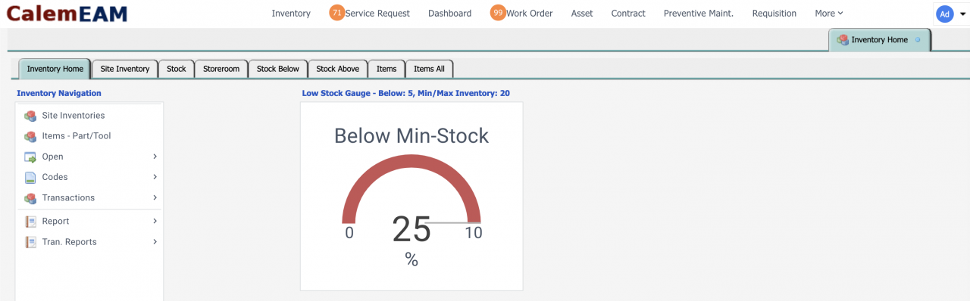Switch to the Stock Below tab
This screenshot has height=301, width=970.
click(278, 69)
